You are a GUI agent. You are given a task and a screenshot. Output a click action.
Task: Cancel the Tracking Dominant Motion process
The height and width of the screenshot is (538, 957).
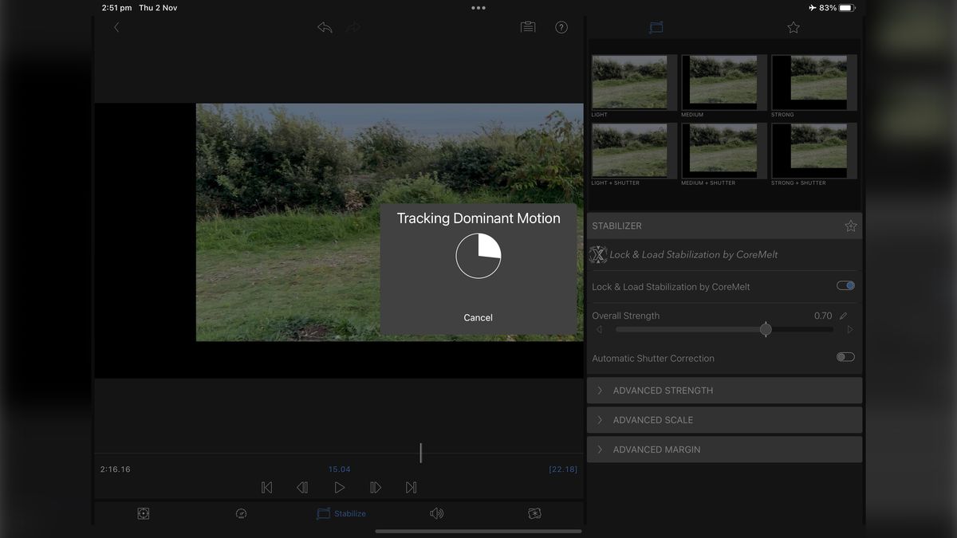click(478, 317)
